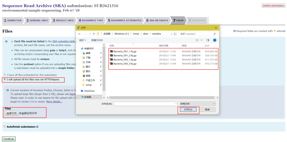Image resolution: width=287 pixels, height=142 pixels.
Task: Select 'I have all files preloaded' option
Action: pos(4,75)
